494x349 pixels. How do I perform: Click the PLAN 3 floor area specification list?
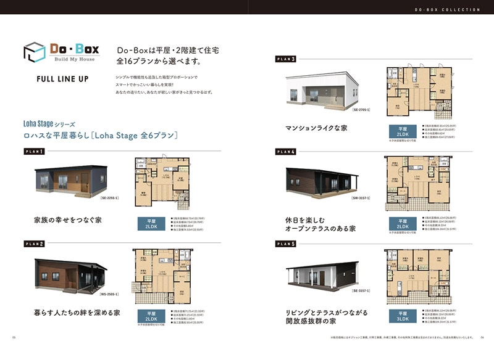(439, 131)
